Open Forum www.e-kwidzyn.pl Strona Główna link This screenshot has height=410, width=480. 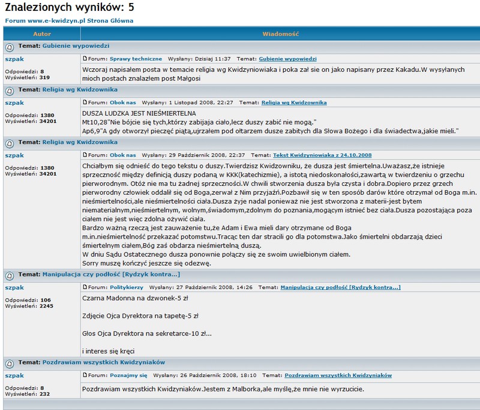(x=69, y=20)
